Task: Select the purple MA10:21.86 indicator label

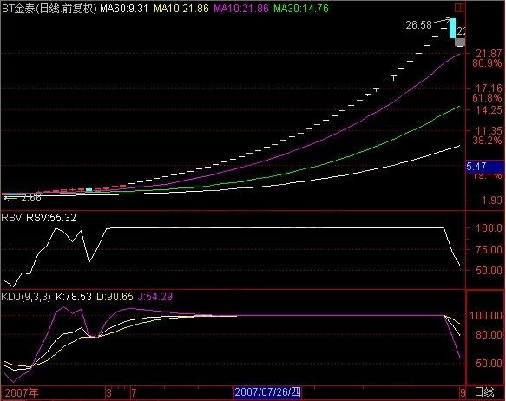Action: tap(241, 9)
